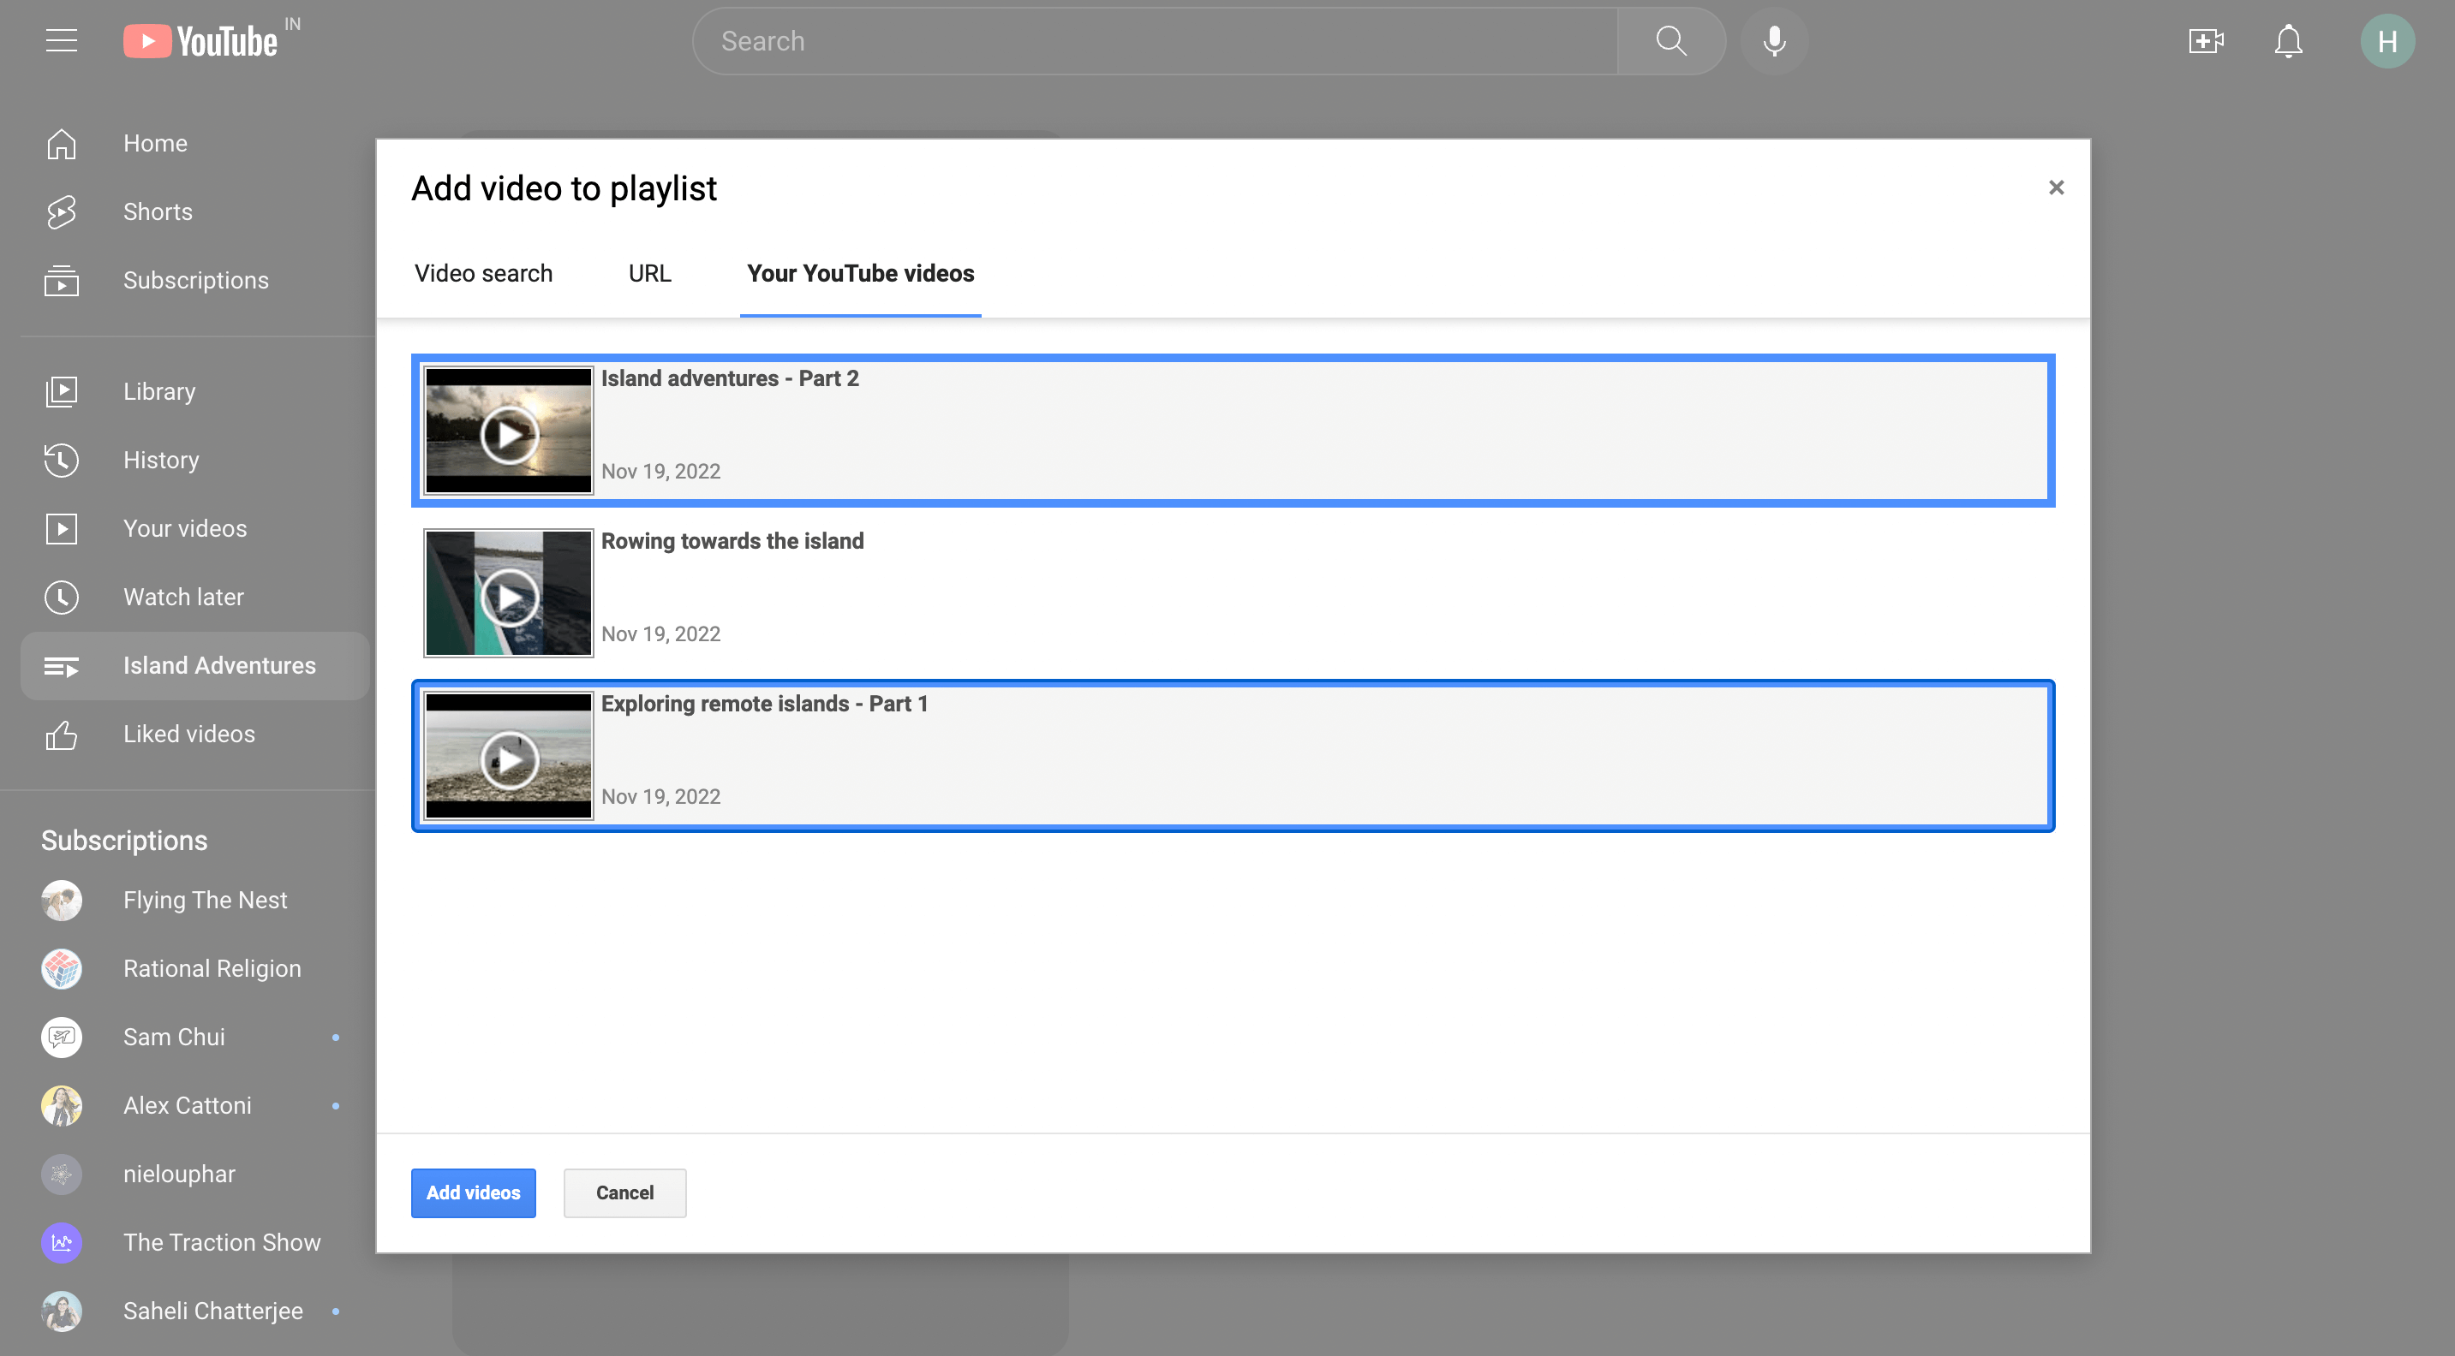The width and height of the screenshot is (2455, 1356).
Task: Select the Video search tab
Action: pyautogui.click(x=484, y=272)
